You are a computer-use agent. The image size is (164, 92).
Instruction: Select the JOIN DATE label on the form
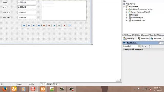tap(7, 17)
